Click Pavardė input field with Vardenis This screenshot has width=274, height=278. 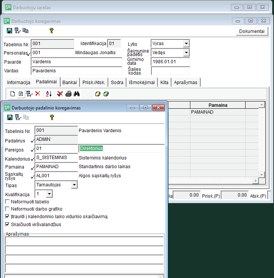tap(76, 62)
